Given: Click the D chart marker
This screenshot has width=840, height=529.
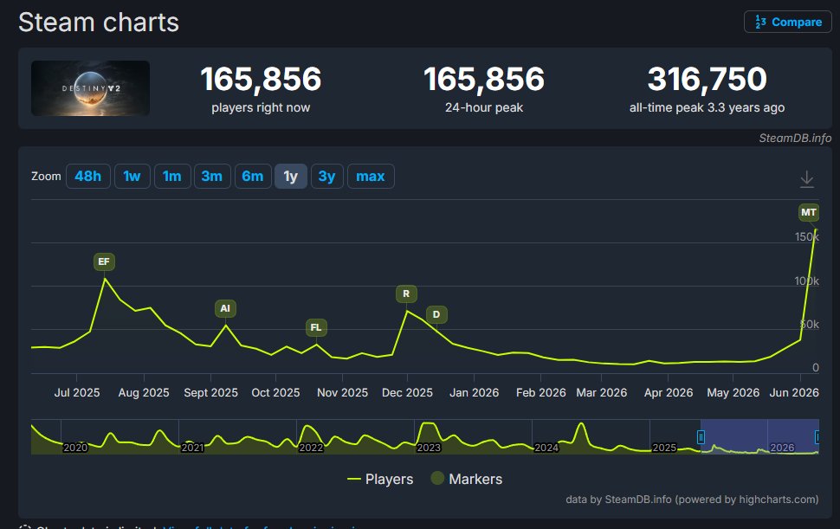Looking at the screenshot, I should [x=436, y=314].
